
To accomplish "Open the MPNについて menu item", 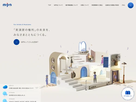I will tap(58, 5).
